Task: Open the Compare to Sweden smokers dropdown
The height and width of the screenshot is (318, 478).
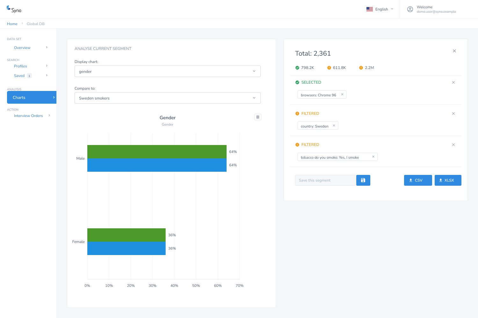Action: coord(168,98)
